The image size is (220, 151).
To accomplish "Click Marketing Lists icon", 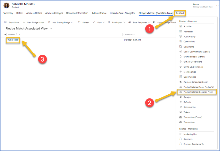I will click(180, 134).
